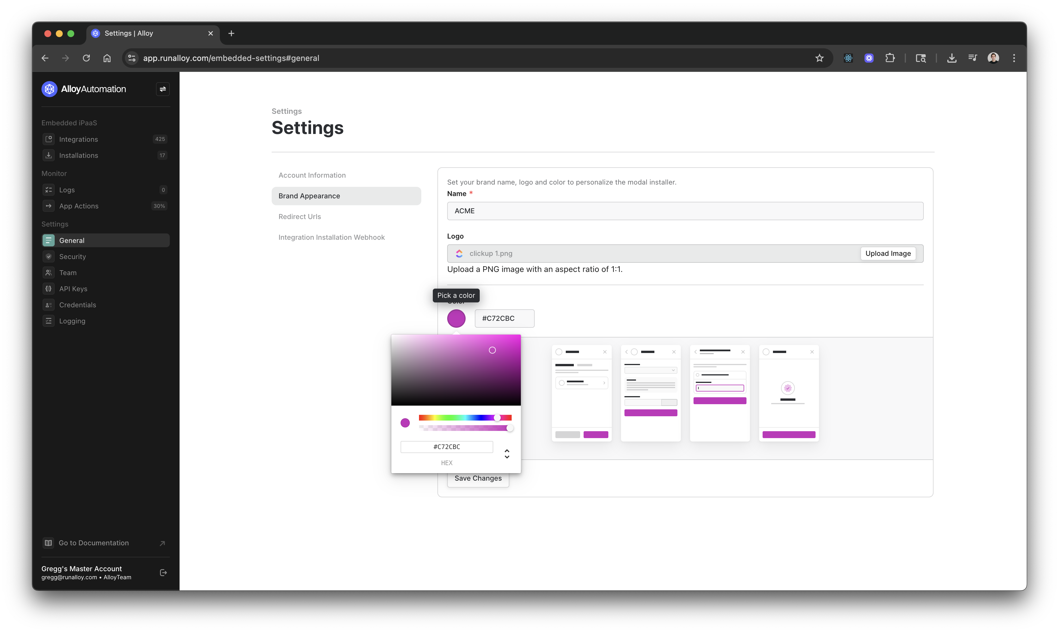The height and width of the screenshot is (633, 1059).
Task: Click the Security shield icon
Action: coord(49,256)
